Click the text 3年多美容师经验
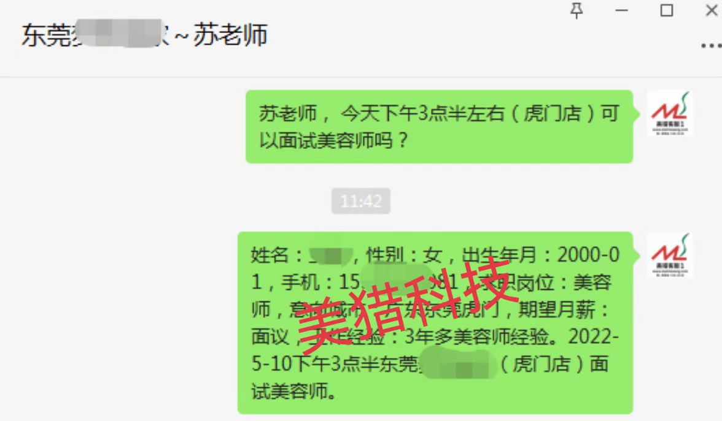The height and width of the screenshot is (421, 722). [476, 337]
